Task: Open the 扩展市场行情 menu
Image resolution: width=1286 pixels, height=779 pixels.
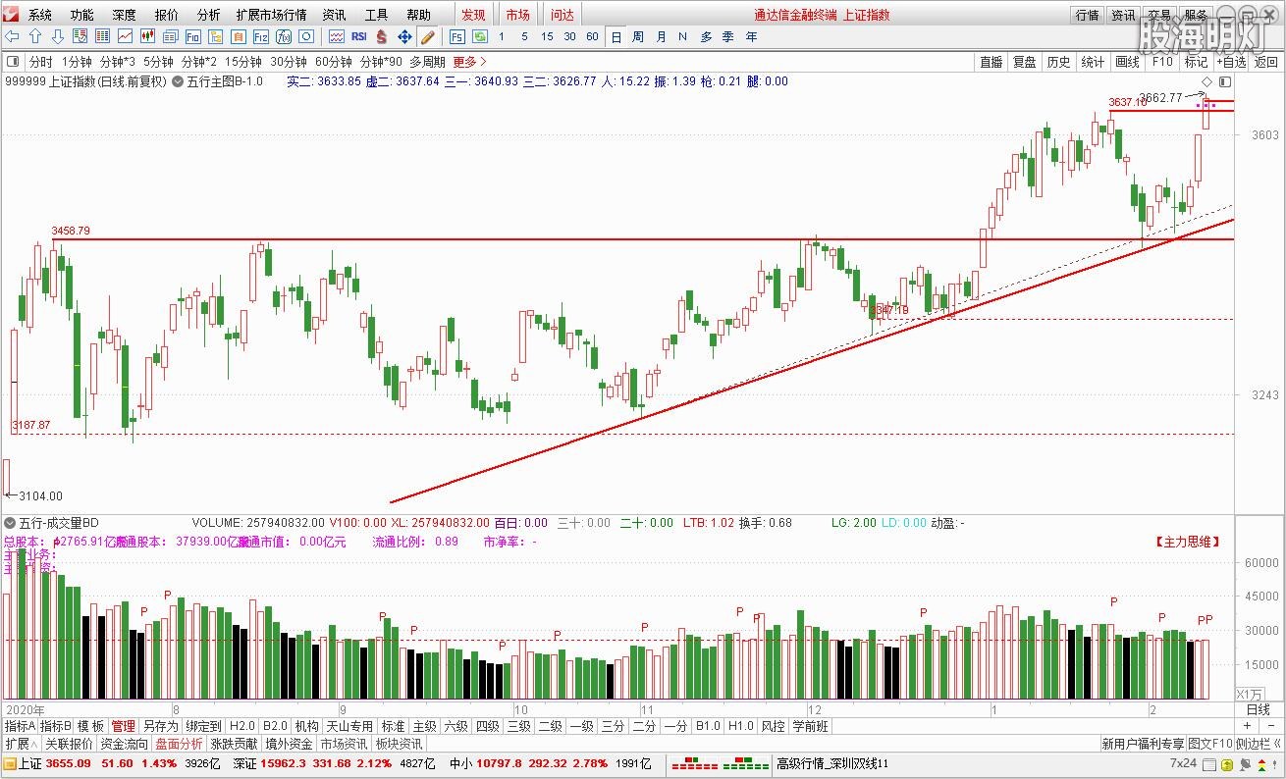Action: coord(271,15)
